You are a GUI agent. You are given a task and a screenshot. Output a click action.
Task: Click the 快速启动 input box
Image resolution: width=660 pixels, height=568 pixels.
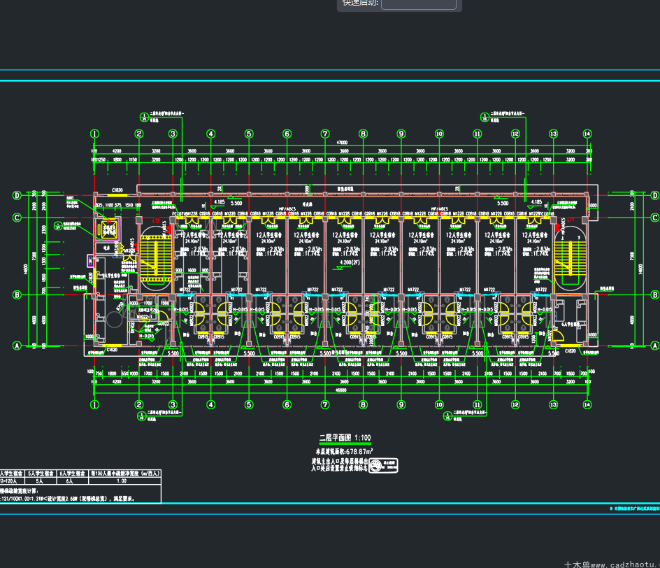[x=418, y=3]
